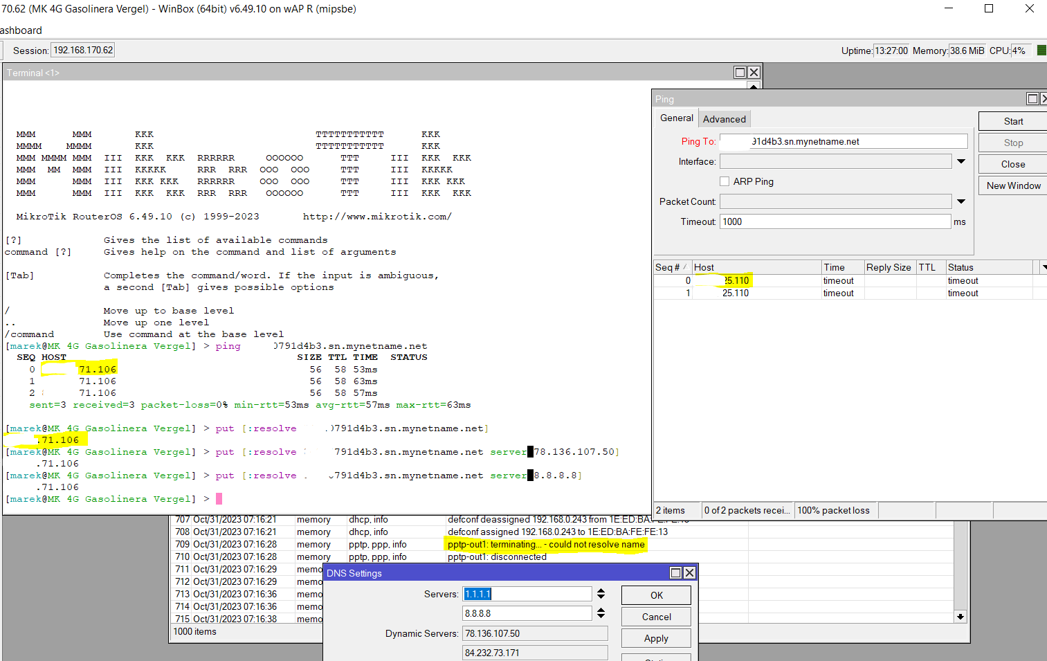Click OK in DNS Settings
This screenshot has height=661, width=1047.
point(656,595)
